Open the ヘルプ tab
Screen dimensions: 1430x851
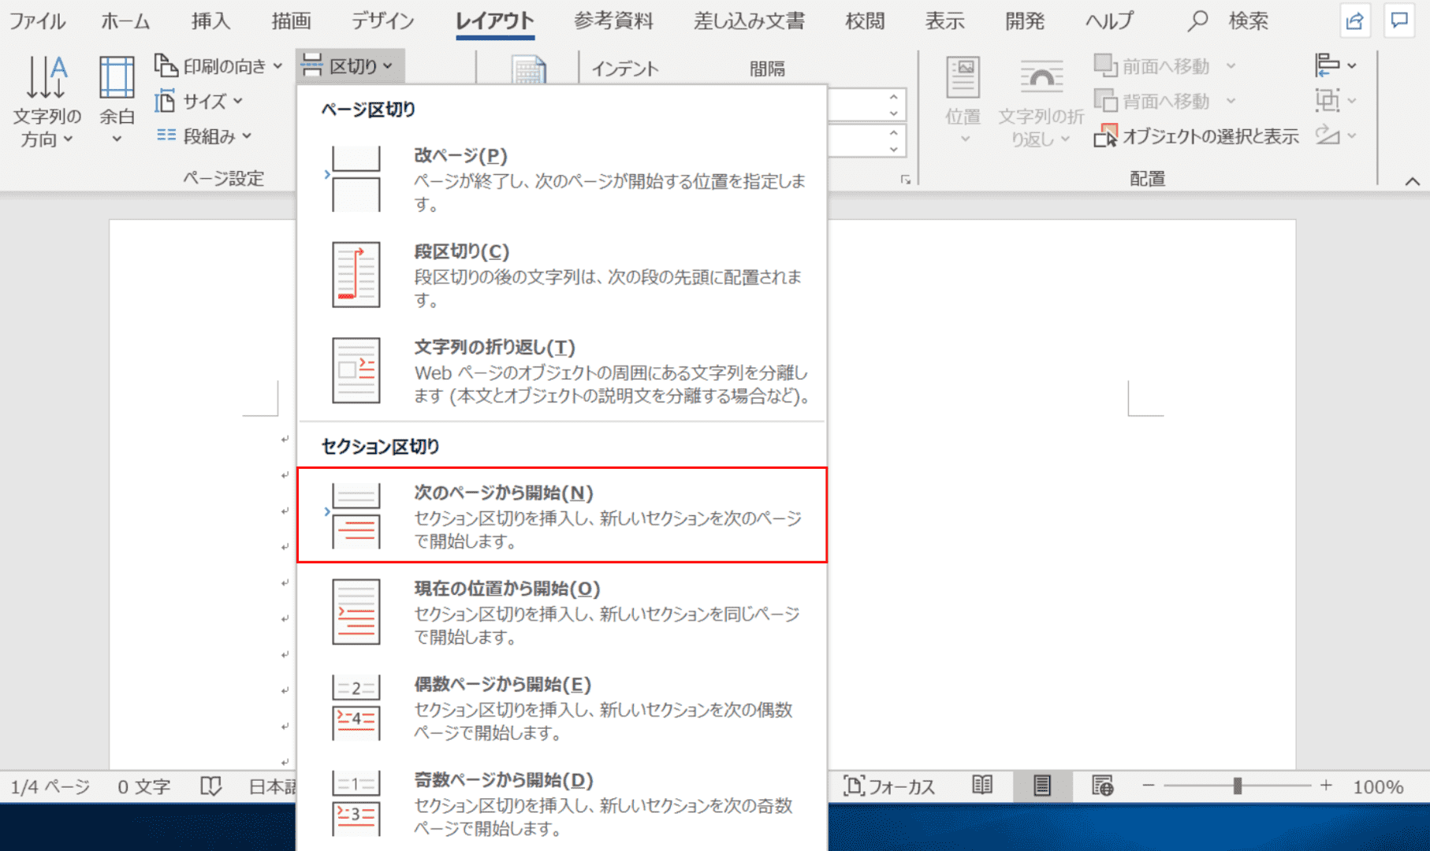point(1109,20)
